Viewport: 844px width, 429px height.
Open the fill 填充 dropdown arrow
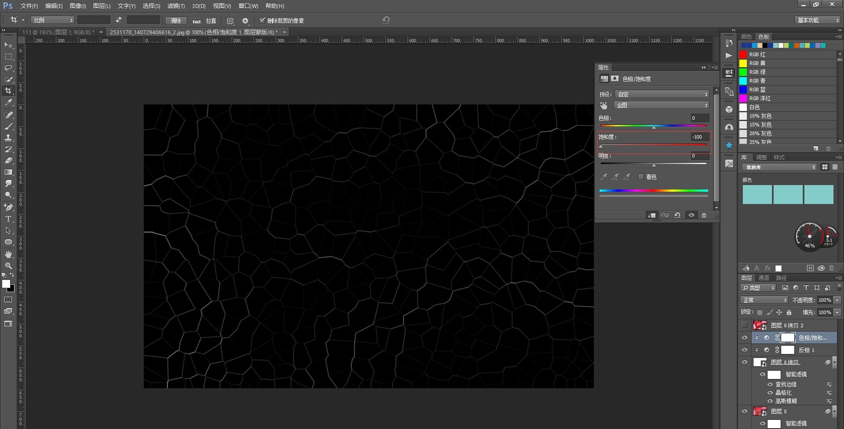(837, 312)
